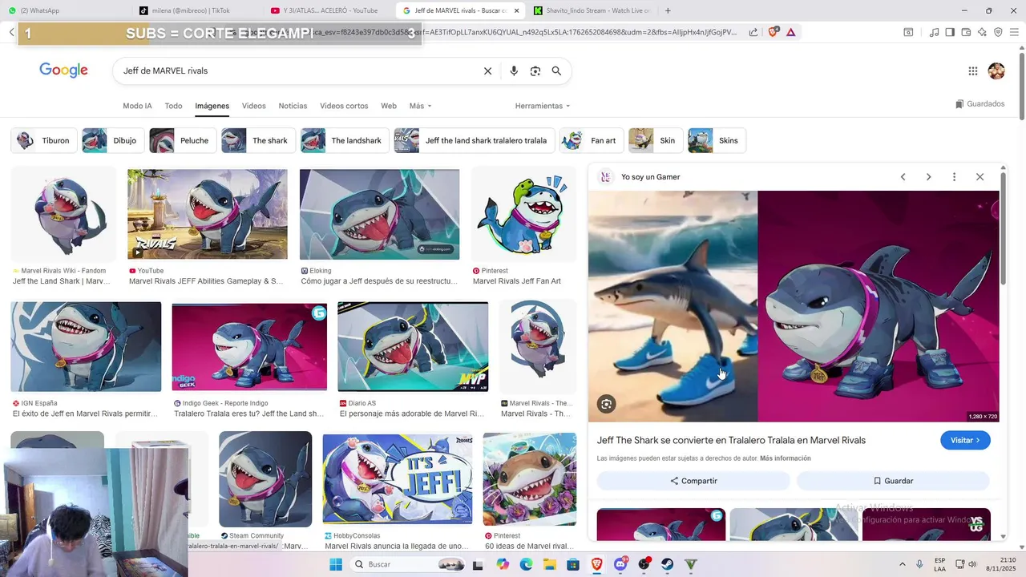Open Brave browser in the taskbar
Screen dimensions: 1026x577
click(596, 564)
